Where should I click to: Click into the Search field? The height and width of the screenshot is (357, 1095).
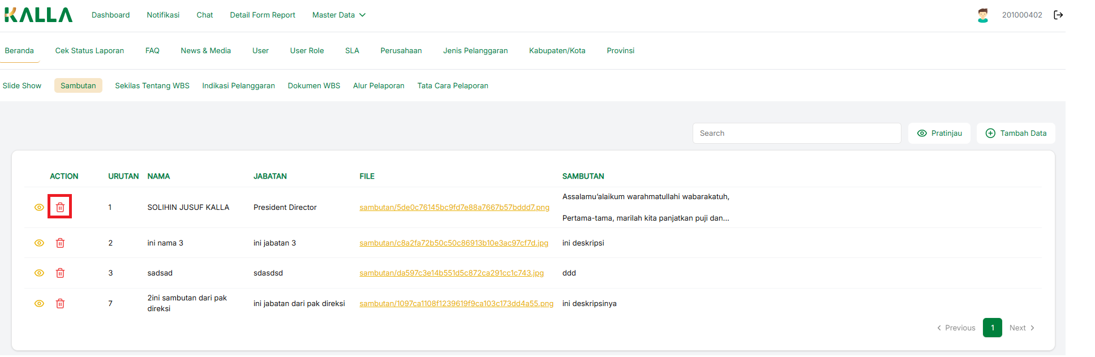[x=796, y=134]
